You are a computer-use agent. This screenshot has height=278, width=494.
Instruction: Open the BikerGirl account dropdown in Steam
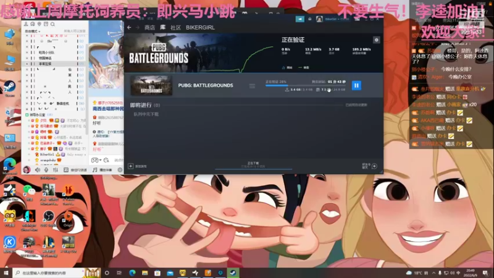pos(337,19)
